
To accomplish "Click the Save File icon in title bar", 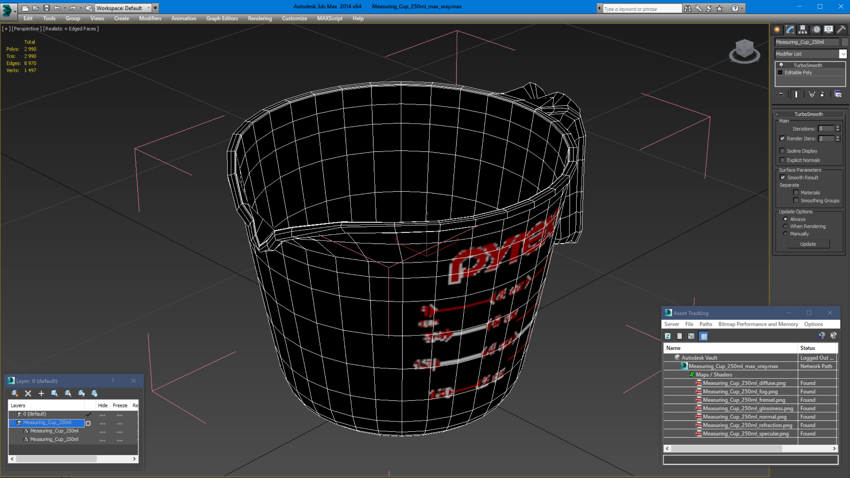I will (x=47, y=8).
